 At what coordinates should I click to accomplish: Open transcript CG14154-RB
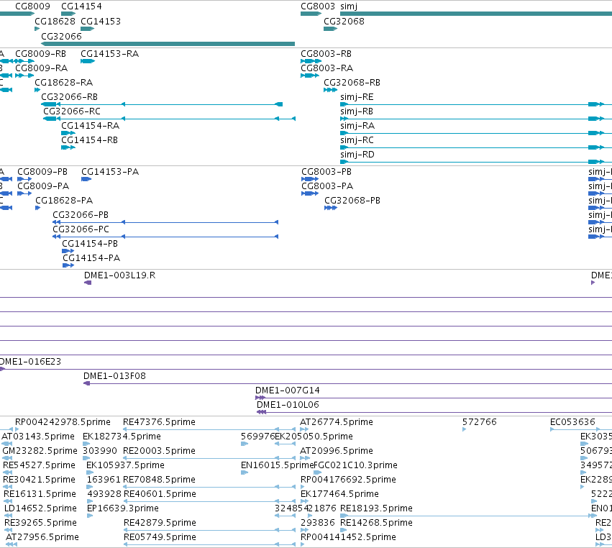(x=89, y=140)
